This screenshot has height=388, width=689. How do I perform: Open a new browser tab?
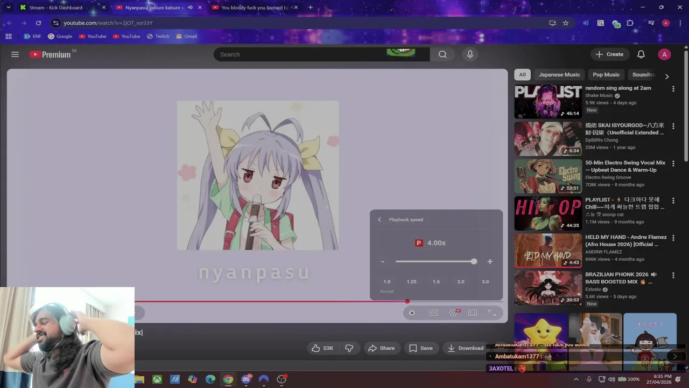coord(310,8)
